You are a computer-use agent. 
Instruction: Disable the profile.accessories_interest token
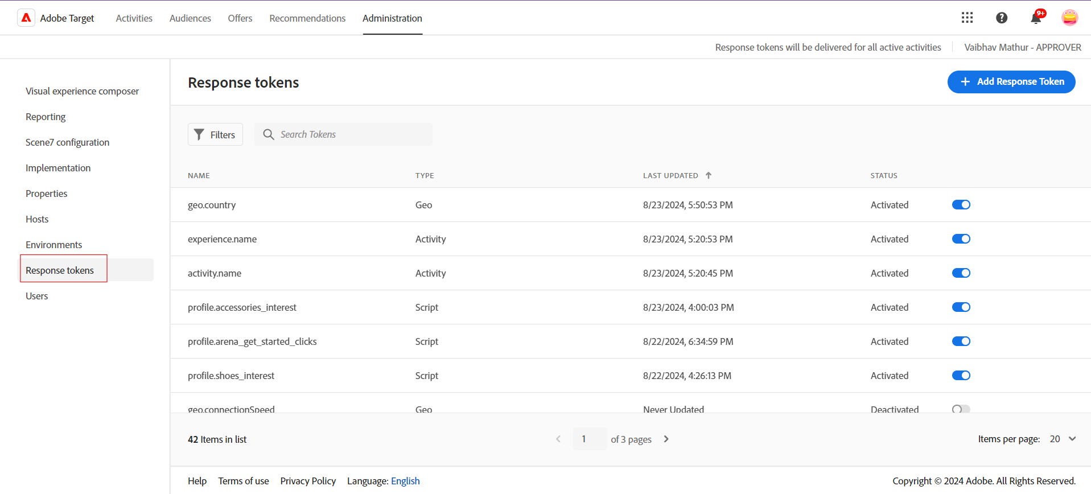point(961,307)
